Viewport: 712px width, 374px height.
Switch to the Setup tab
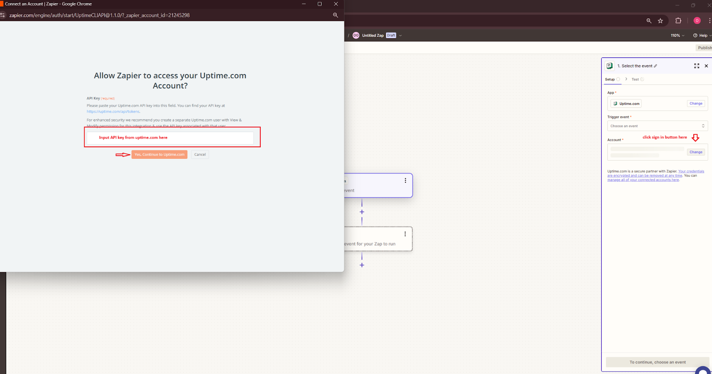point(612,80)
